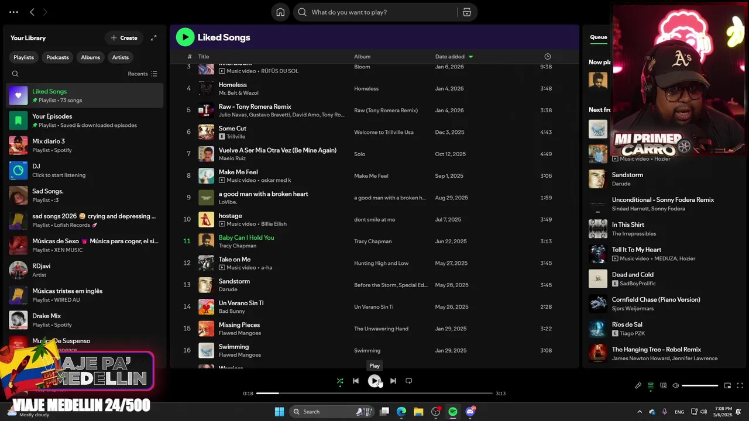This screenshot has width=749, height=421.
Task: Click the Homeless song title
Action: pos(233,85)
